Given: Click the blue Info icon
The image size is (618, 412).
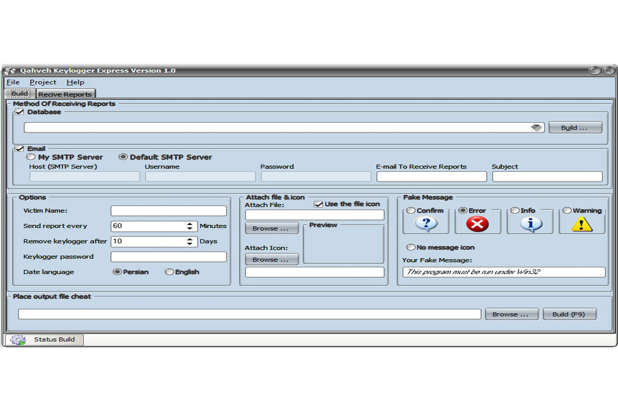Looking at the screenshot, I should [x=530, y=224].
